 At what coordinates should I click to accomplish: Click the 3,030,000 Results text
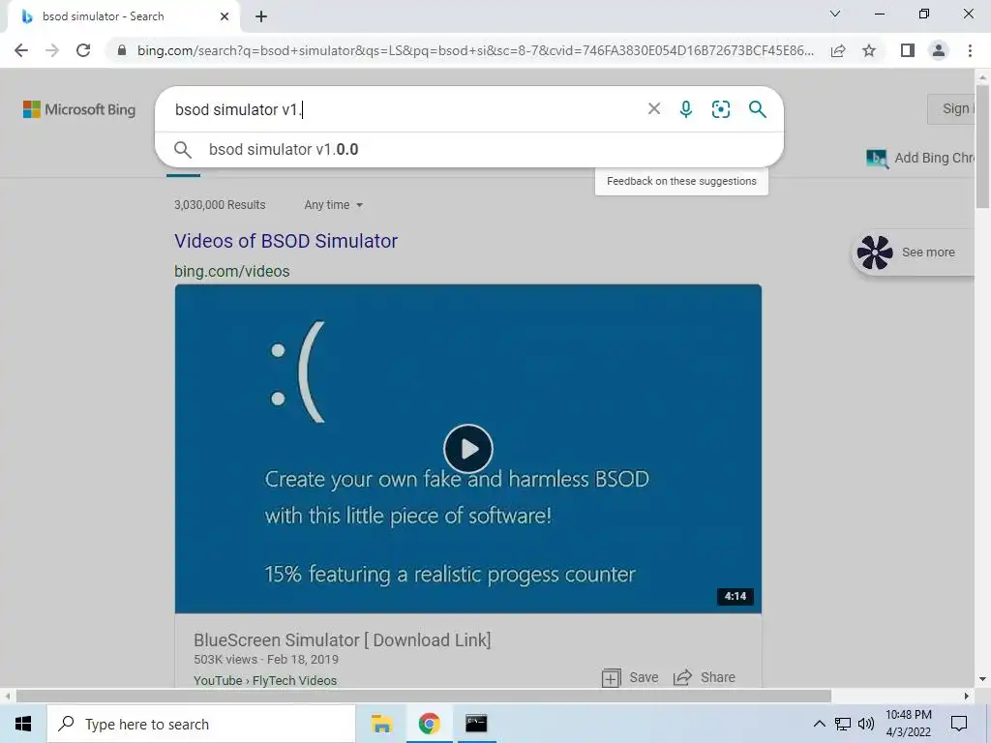coord(220,205)
